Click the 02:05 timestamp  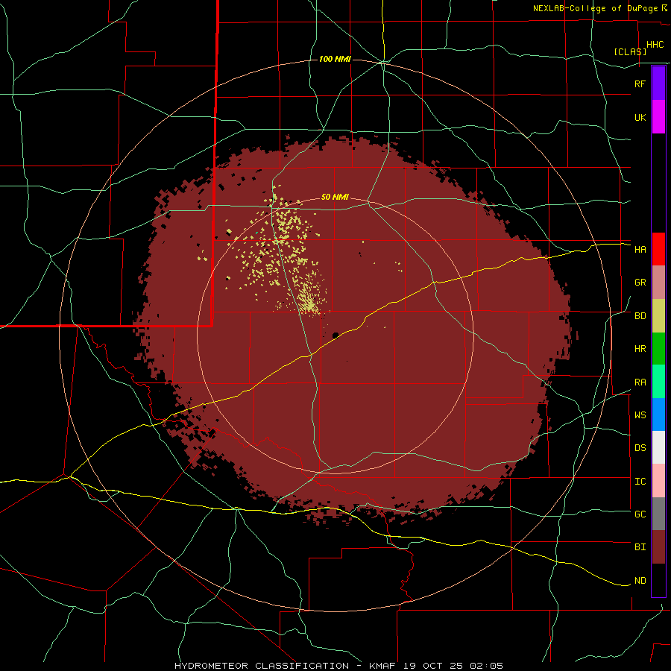486,666
